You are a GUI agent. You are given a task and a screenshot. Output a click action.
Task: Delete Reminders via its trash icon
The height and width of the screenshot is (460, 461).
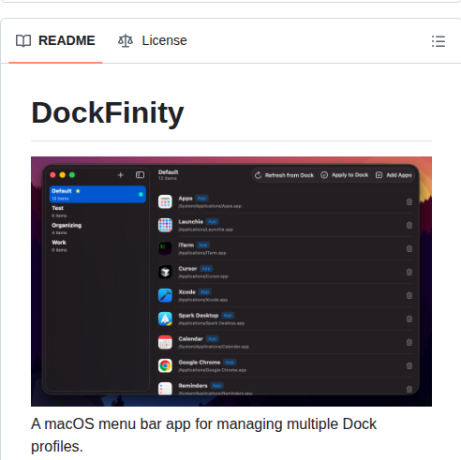point(409,390)
